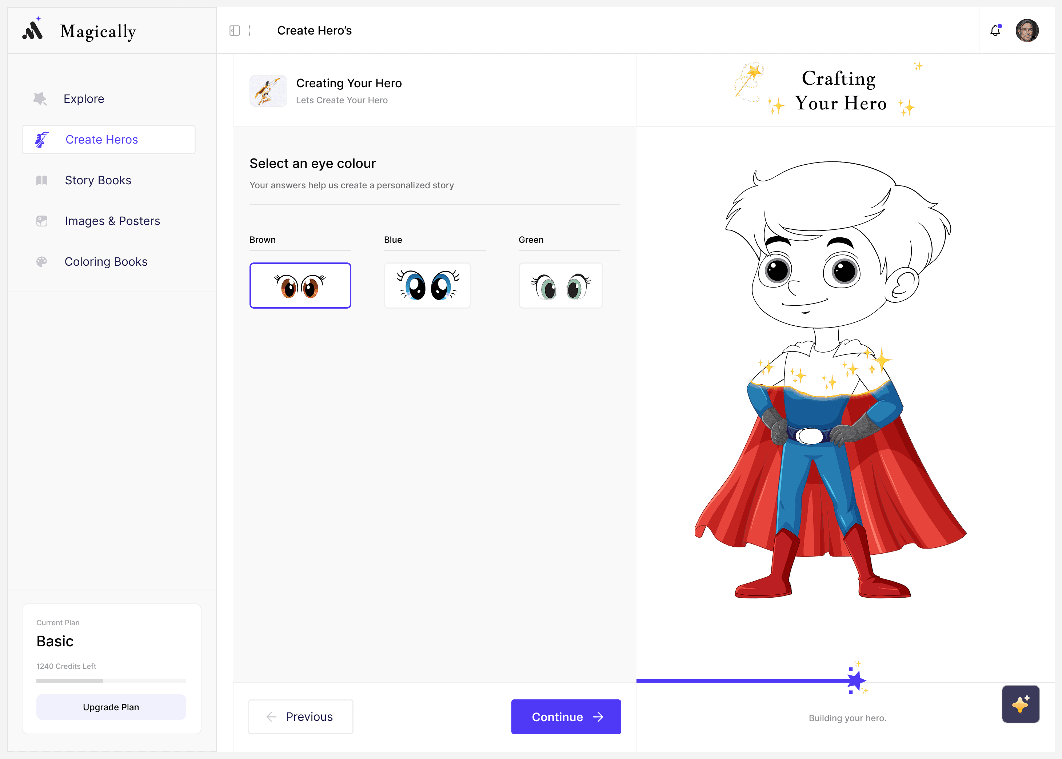
Task: Navigate to Images & Posters
Action: (112, 221)
